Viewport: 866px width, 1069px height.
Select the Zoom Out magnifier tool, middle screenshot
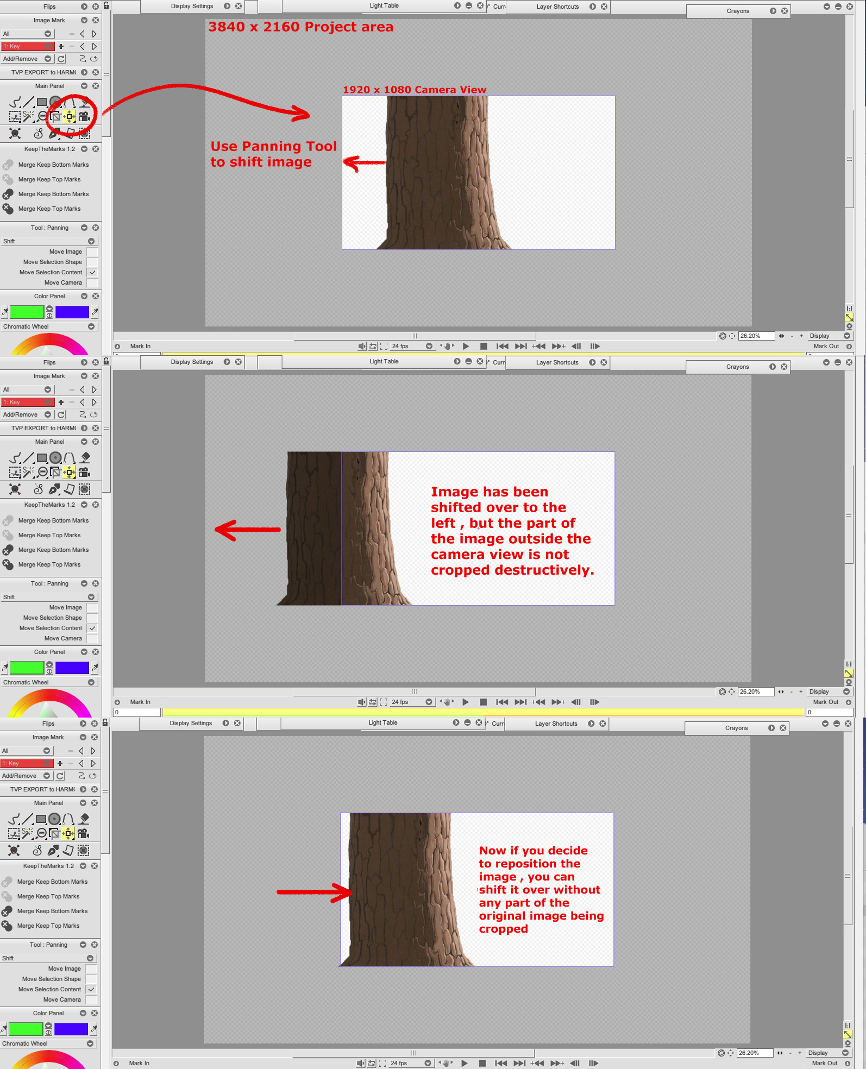pos(42,472)
